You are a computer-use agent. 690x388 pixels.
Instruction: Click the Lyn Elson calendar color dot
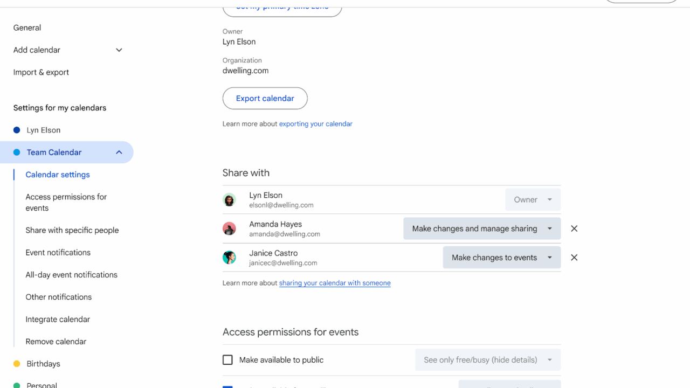click(17, 130)
